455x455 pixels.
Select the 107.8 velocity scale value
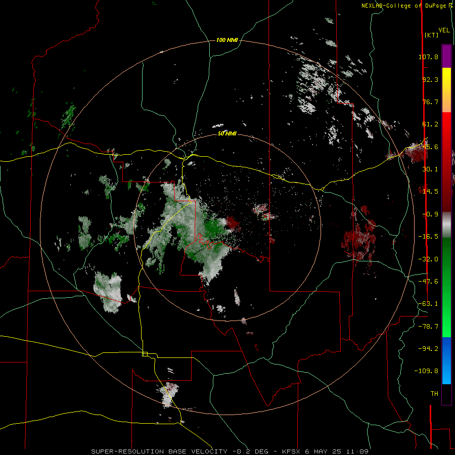pyautogui.click(x=428, y=57)
